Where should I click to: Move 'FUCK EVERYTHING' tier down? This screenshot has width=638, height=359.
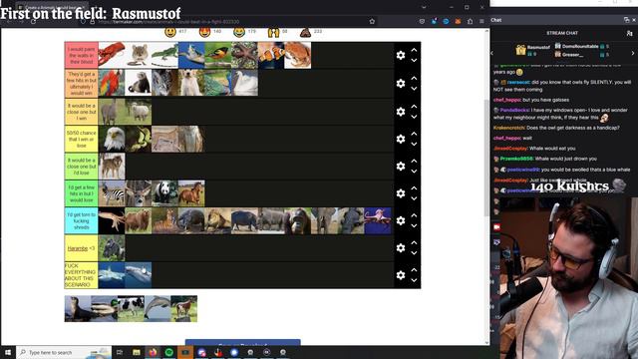click(x=414, y=280)
